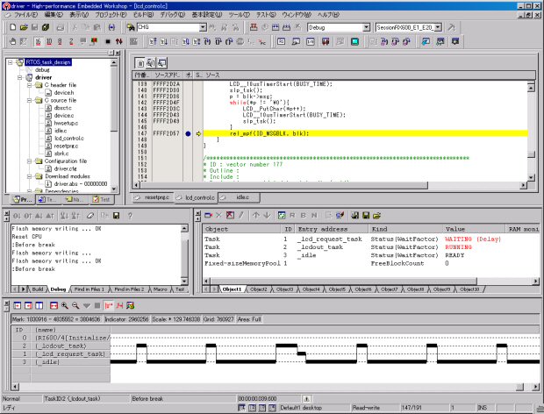544x414 pixels.
Task: Click the editor vertical scrollbar down arrow
Action: pyautogui.click(x=531, y=177)
